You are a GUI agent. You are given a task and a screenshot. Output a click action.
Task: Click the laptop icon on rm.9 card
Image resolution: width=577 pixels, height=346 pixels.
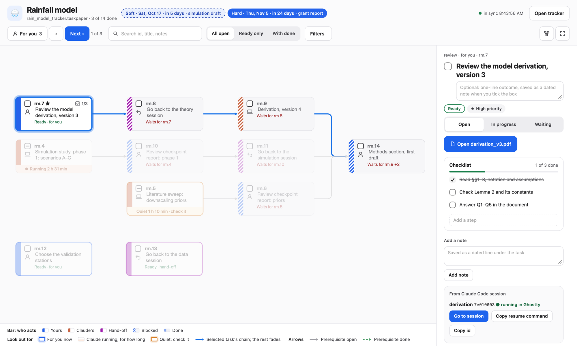tap(250, 112)
